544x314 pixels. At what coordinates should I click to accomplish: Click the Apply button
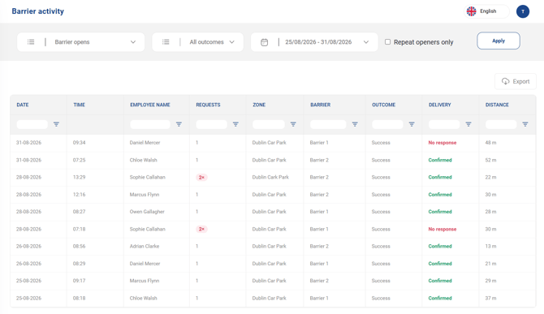499,41
